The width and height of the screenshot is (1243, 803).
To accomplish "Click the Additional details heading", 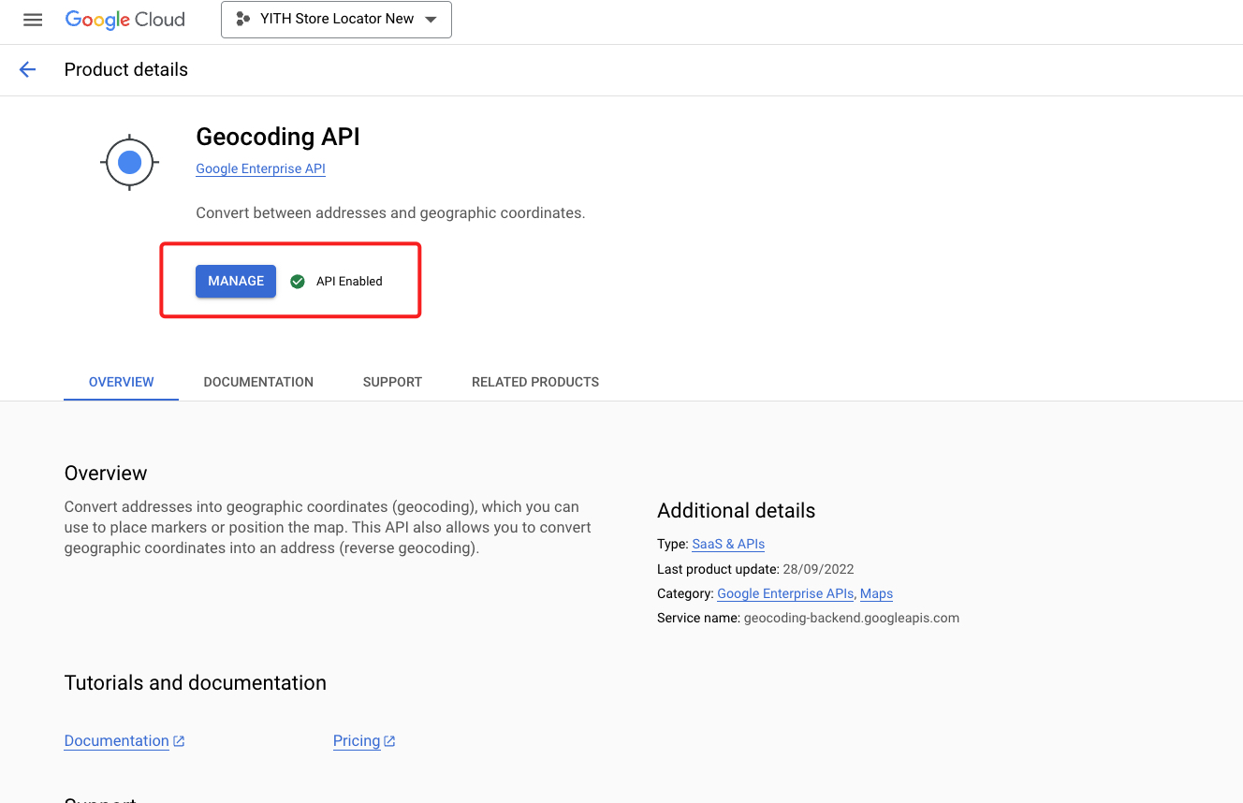I will pos(737,510).
